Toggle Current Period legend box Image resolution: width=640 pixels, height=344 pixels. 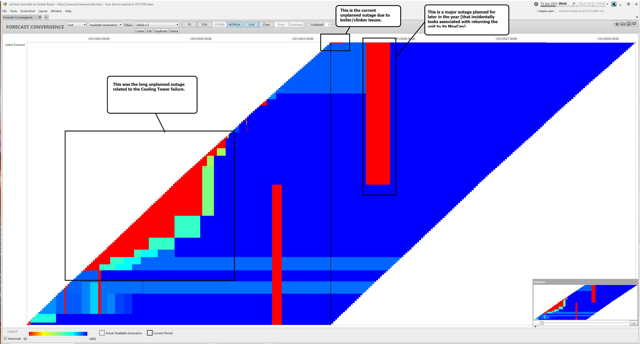pos(150,333)
